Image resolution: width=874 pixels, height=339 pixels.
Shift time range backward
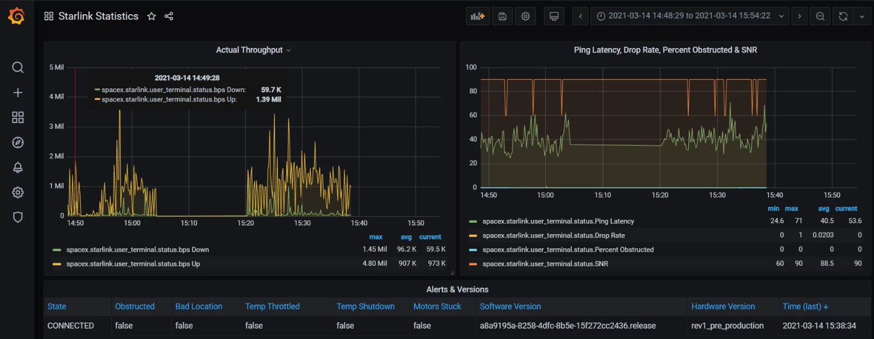click(x=581, y=16)
